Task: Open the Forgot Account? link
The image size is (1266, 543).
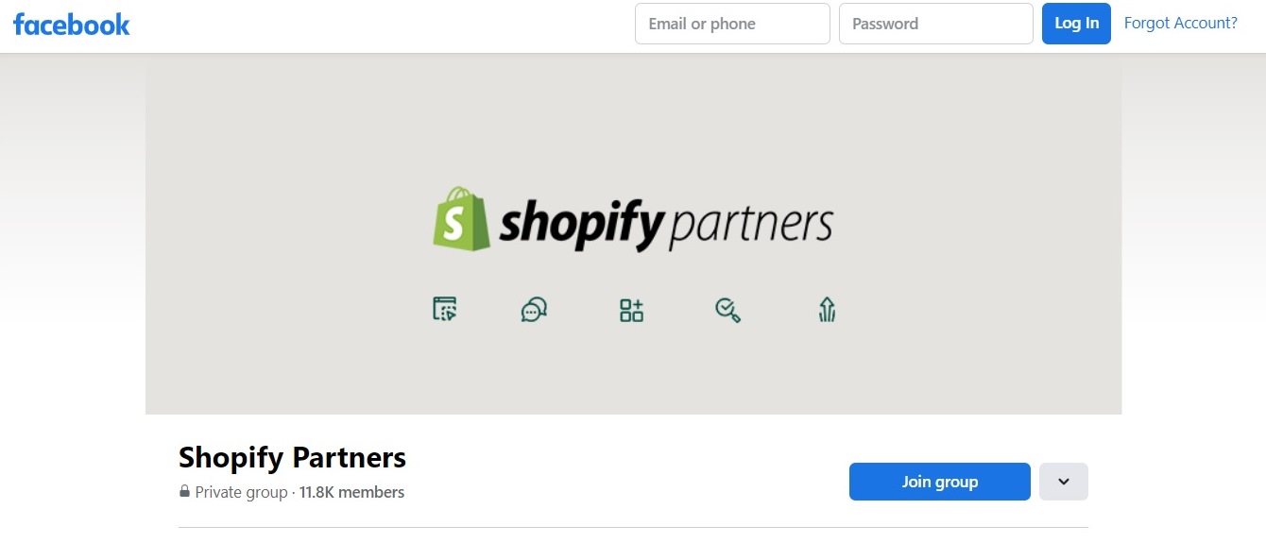Action: (x=1181, y=24)
